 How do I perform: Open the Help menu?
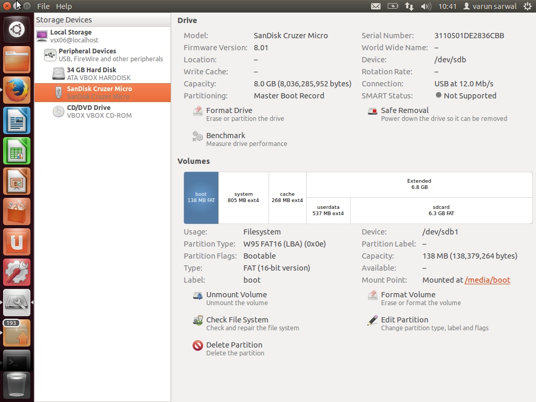(x=64, y=6)
